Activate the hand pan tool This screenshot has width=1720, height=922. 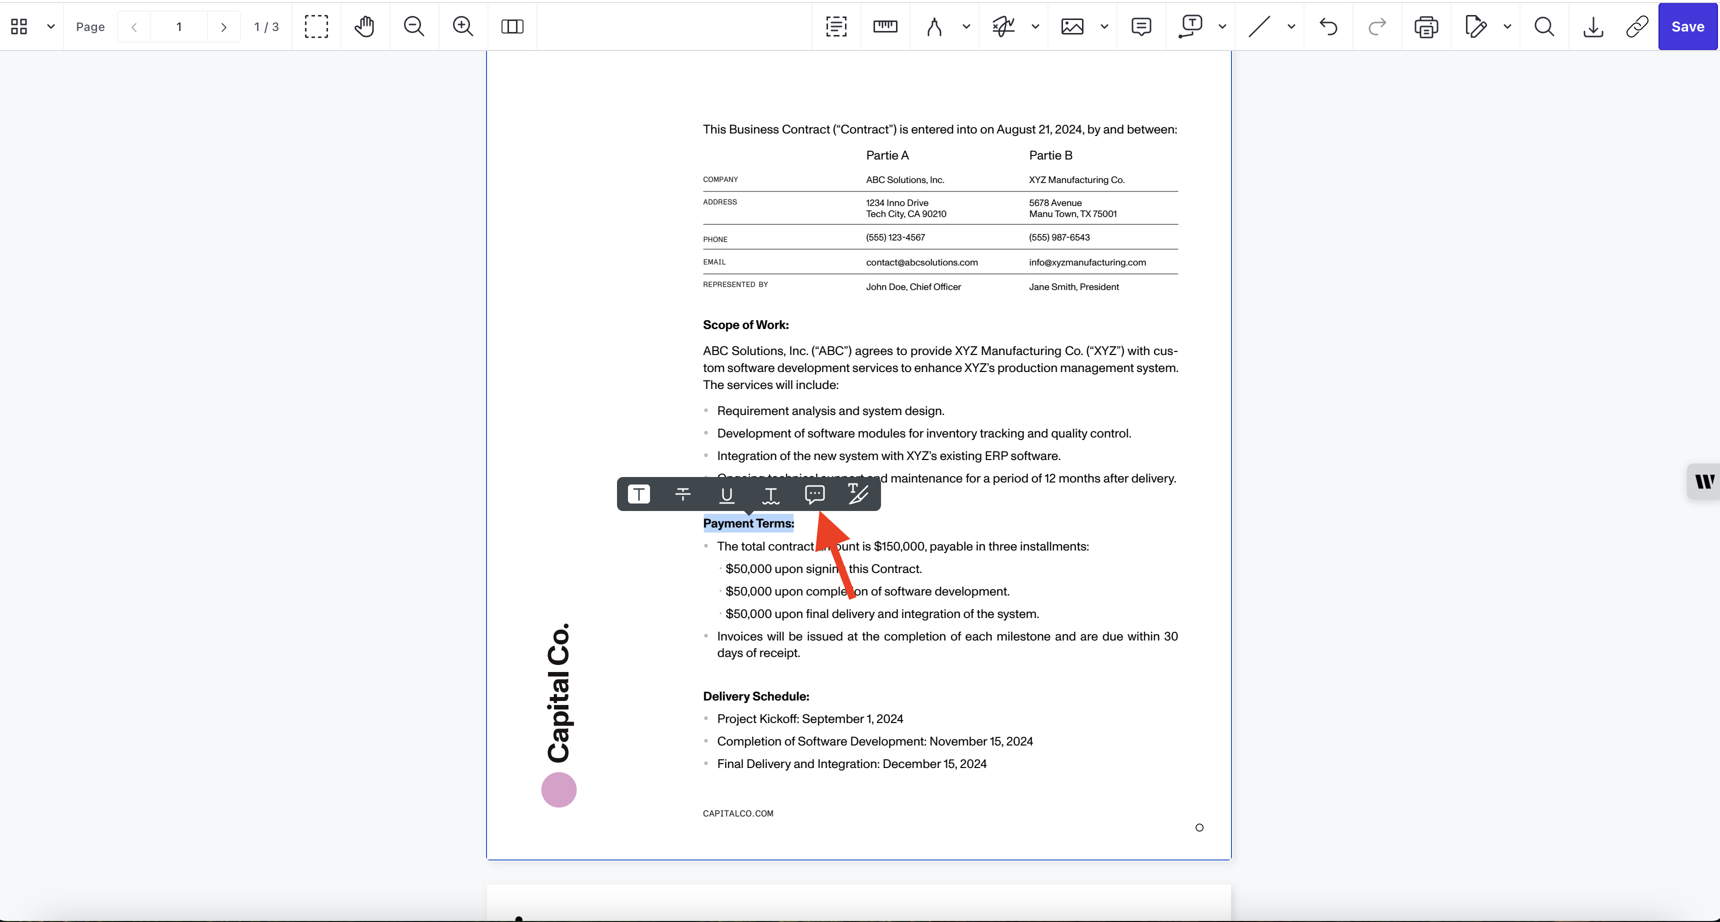tap(364, 26)
